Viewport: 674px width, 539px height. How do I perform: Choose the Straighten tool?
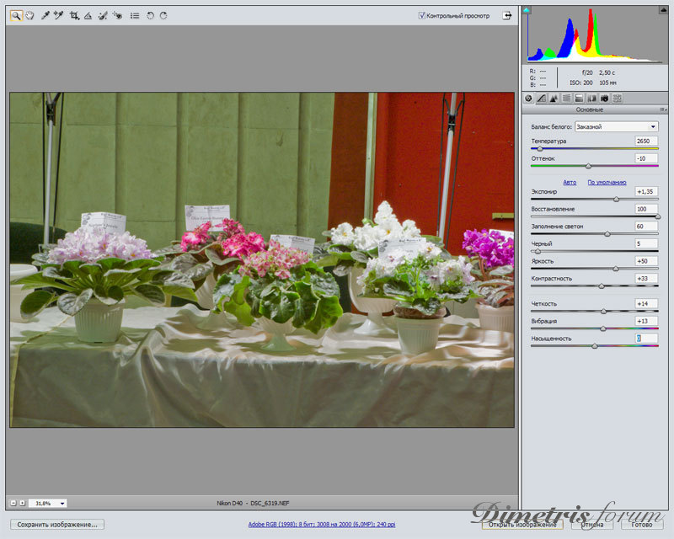point(88,15)
